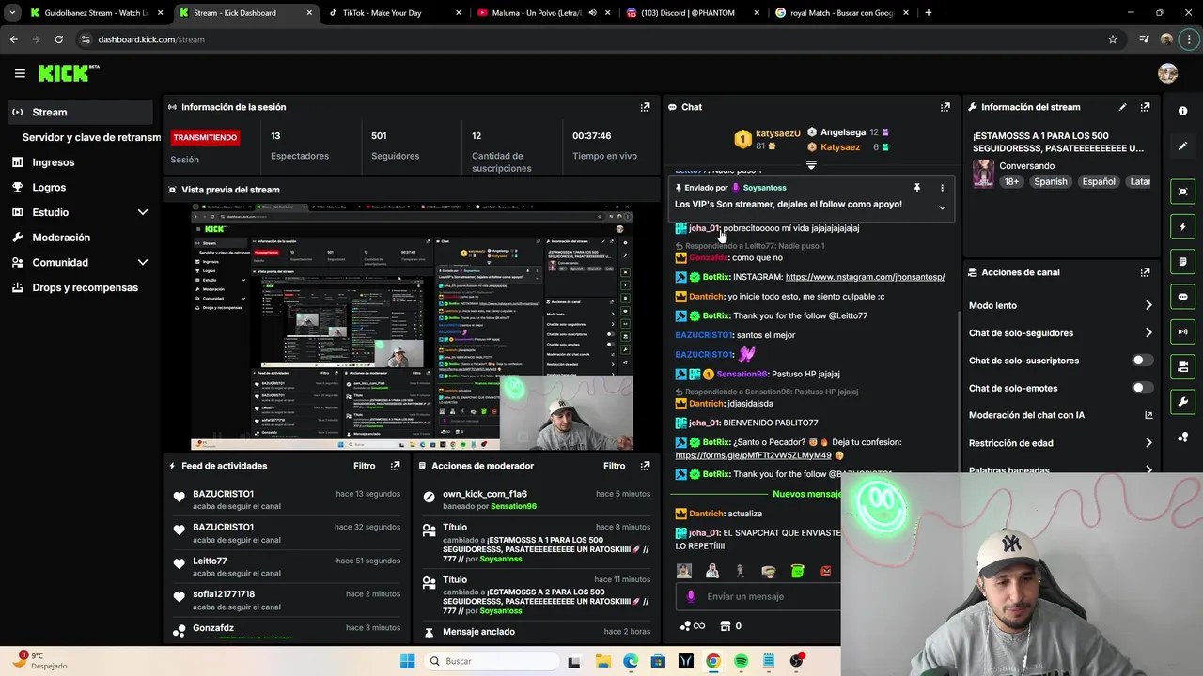Toggle Chat de solo-emotes switch
Image resolution: width=1203 pixels, height=676 pixels.
pyautogui.click(x=1142, y=388)
